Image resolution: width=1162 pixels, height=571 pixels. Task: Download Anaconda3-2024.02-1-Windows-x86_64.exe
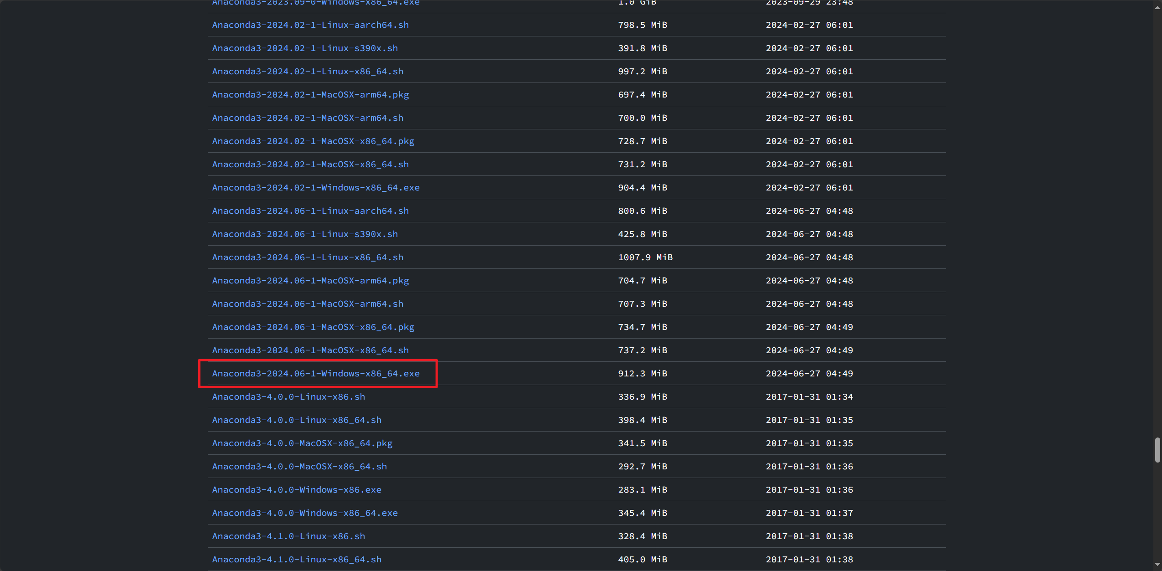tap(316, 188)
